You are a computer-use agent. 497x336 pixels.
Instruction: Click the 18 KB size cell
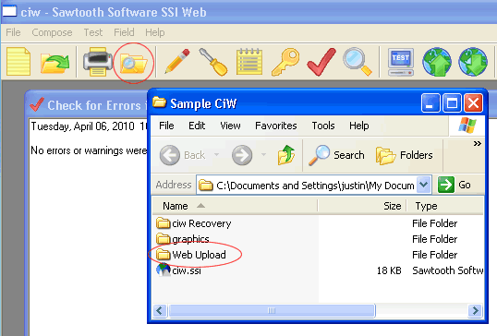click(x=389, y=270)
